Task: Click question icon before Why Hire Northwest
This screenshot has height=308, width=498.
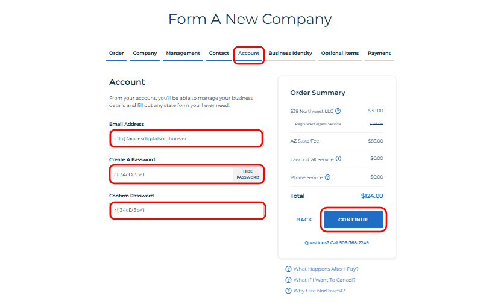Action: coord(288,291)
